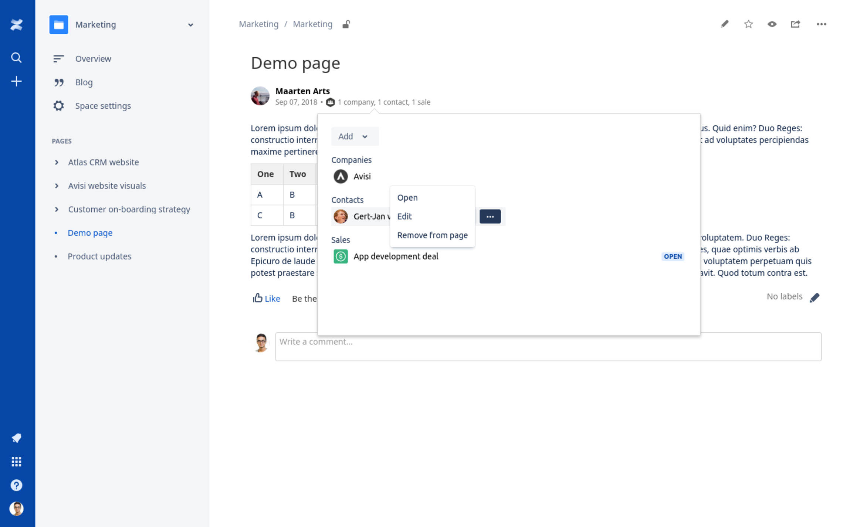Toggle watching with the eye icon
The image size is (843, 527).
pyautogui.click(x=772, y=24)
